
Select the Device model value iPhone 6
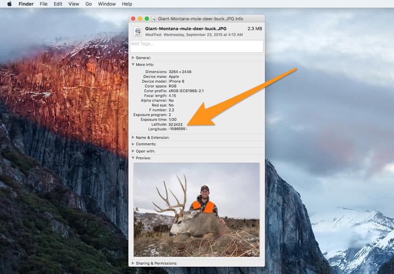pos(176,81)
